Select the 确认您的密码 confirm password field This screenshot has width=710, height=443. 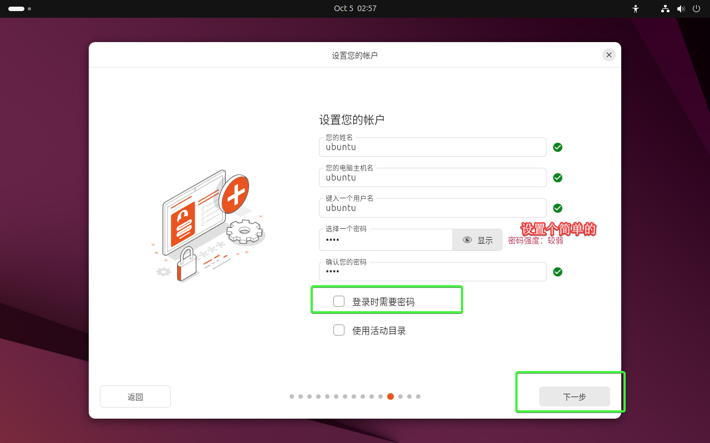(433, 272)
